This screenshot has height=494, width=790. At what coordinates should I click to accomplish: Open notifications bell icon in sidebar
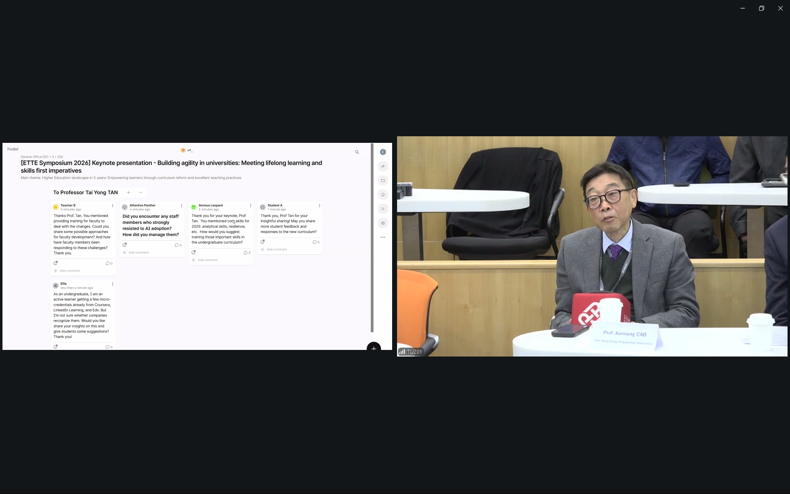tap(383, 195)
